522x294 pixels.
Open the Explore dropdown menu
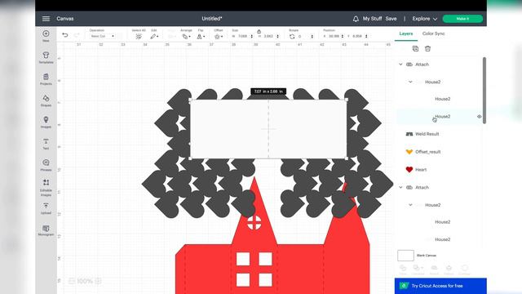[424, 19]
